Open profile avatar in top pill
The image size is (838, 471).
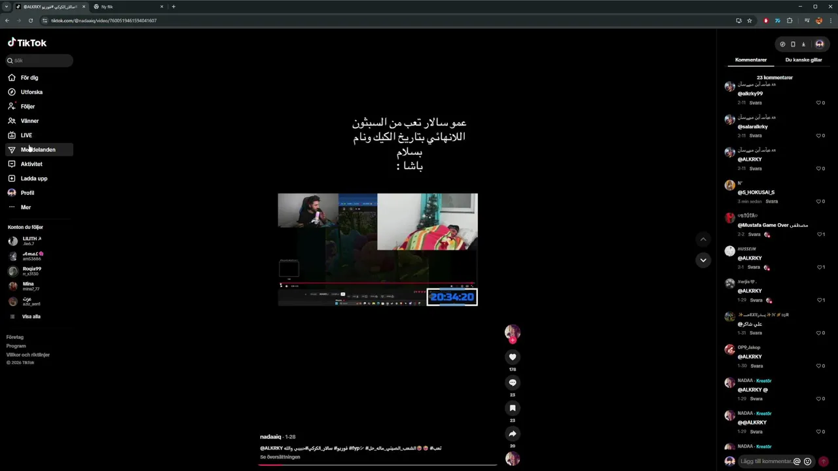[x=819, y=44]
